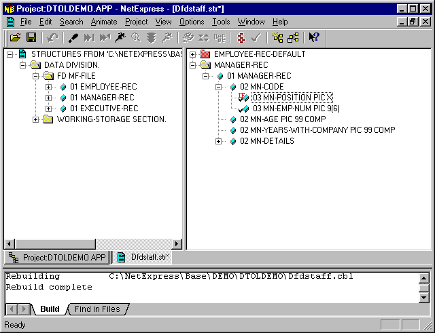Expand 01 EXECUTIVE-REC in left tree
This screenshot has width=435, height=333.
coord(48,109)
